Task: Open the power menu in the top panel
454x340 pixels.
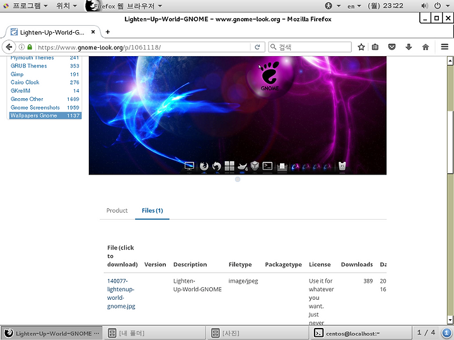Action: pyautogui.click(x=437, y=6)
